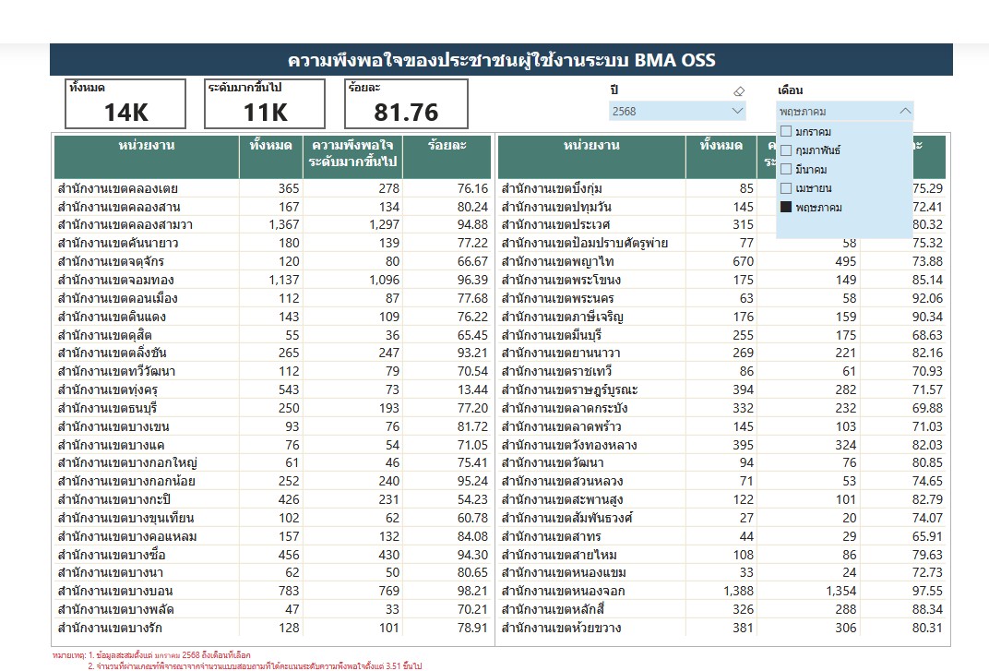
Task: Uncheck the selected พฤษภาคม checkbox
Action: tap(786, 207)
